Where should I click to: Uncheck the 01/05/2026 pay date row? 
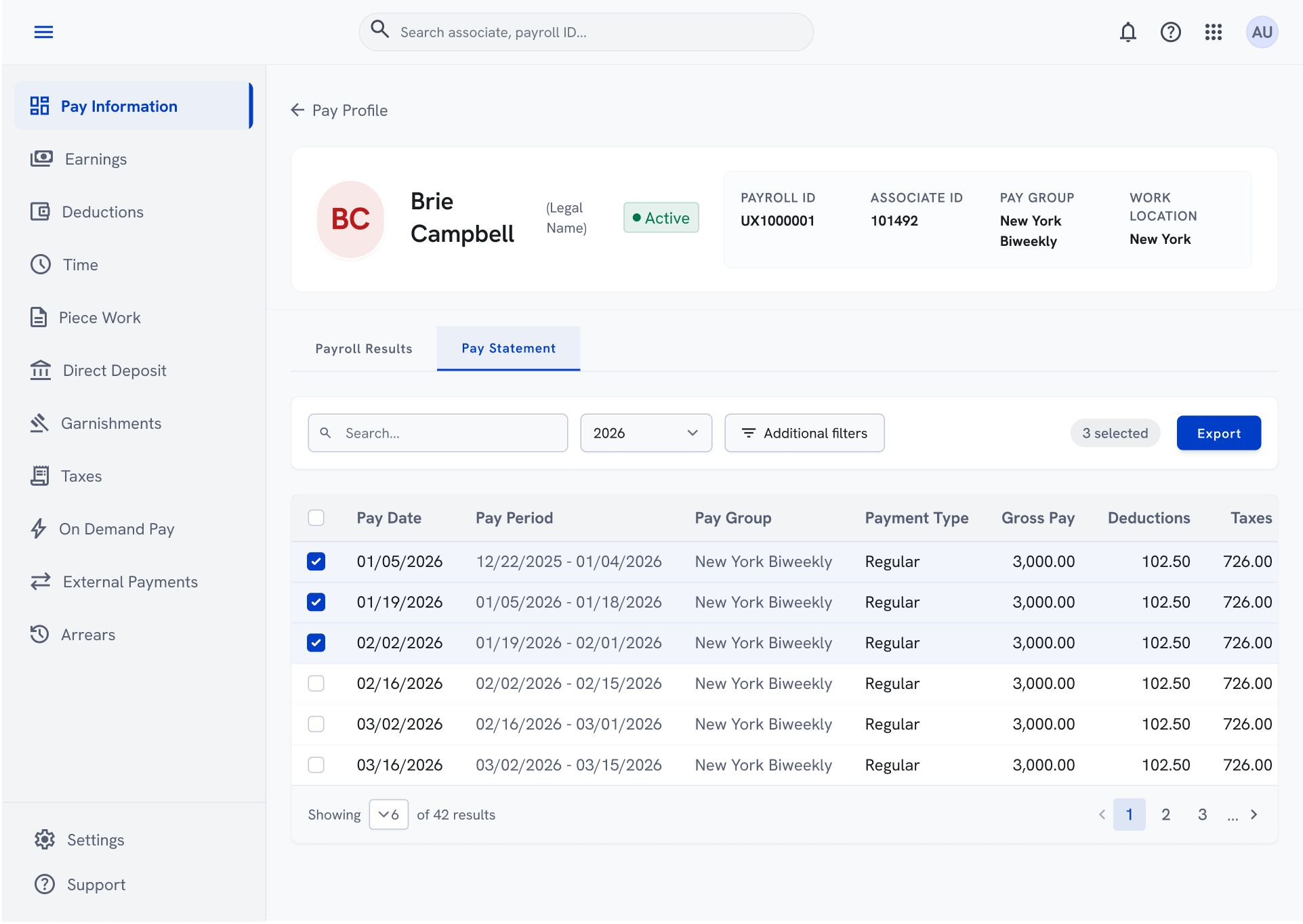[x=316, y=562]
